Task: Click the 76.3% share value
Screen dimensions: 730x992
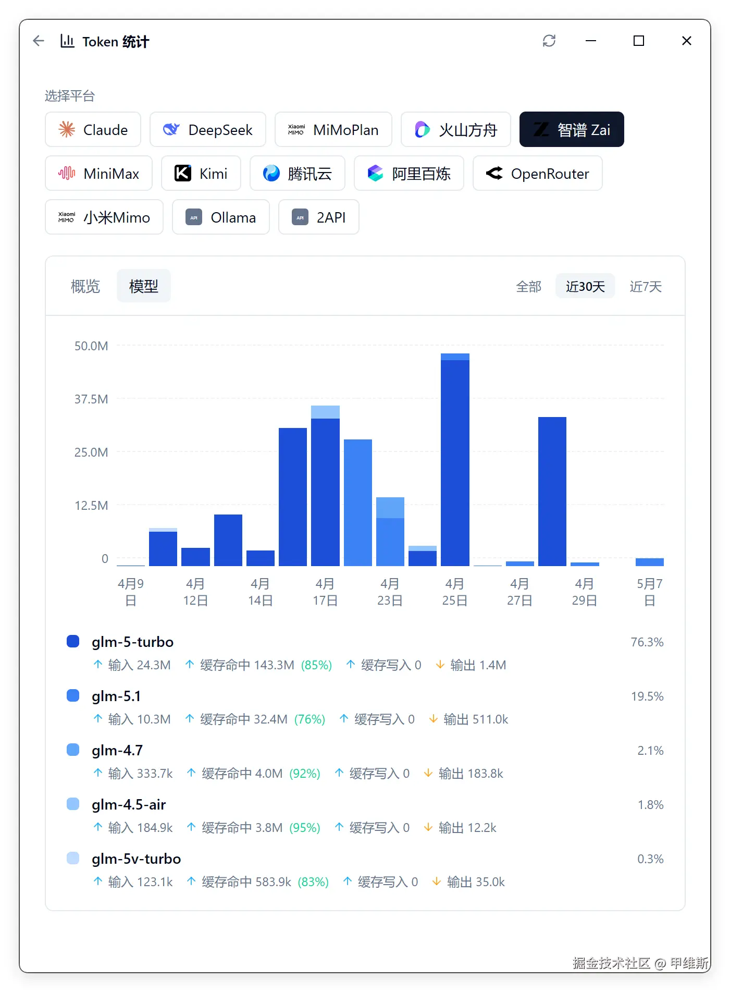Action: pyautogui.click(x=647, y=642)
